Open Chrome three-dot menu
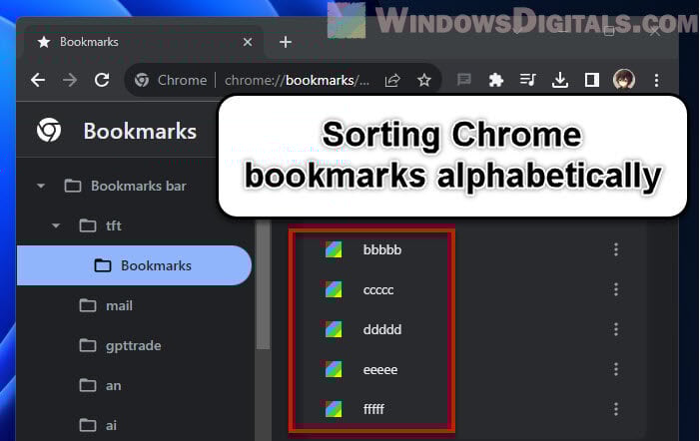The height and width of the screenshot is (441, 700). [656, 80]
